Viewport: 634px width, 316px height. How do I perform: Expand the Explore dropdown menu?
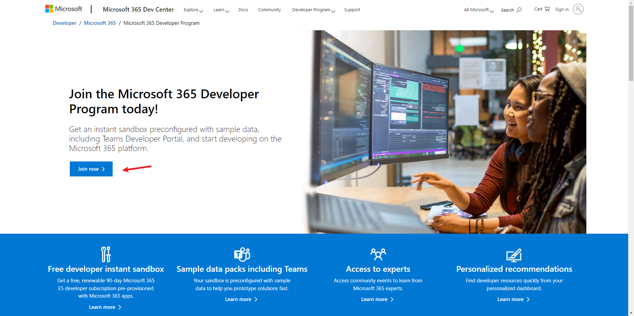point(193,10)
